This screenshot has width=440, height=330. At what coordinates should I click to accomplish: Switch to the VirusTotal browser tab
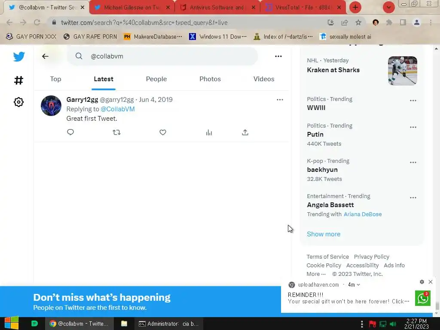coord(303,8)
